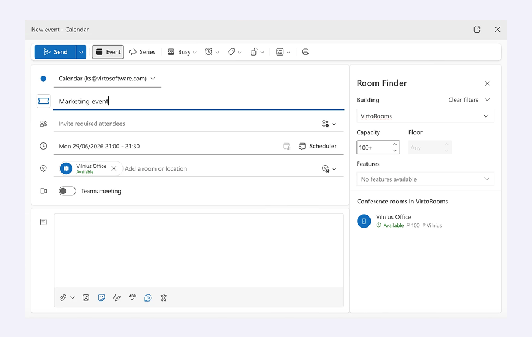This screenshot has height=337, width=532.
Task: Open the drawing pen ink tool
Action: pos(117,297)
